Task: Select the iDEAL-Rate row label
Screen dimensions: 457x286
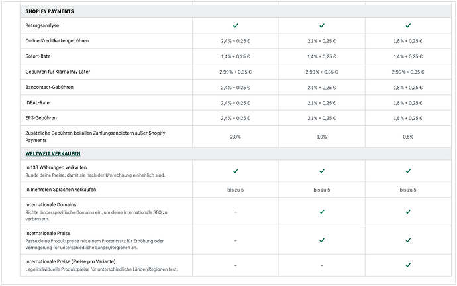Action: coord(38,103)
